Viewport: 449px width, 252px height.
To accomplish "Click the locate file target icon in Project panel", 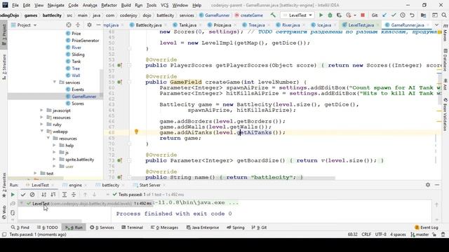I will [x=69, y=25].
